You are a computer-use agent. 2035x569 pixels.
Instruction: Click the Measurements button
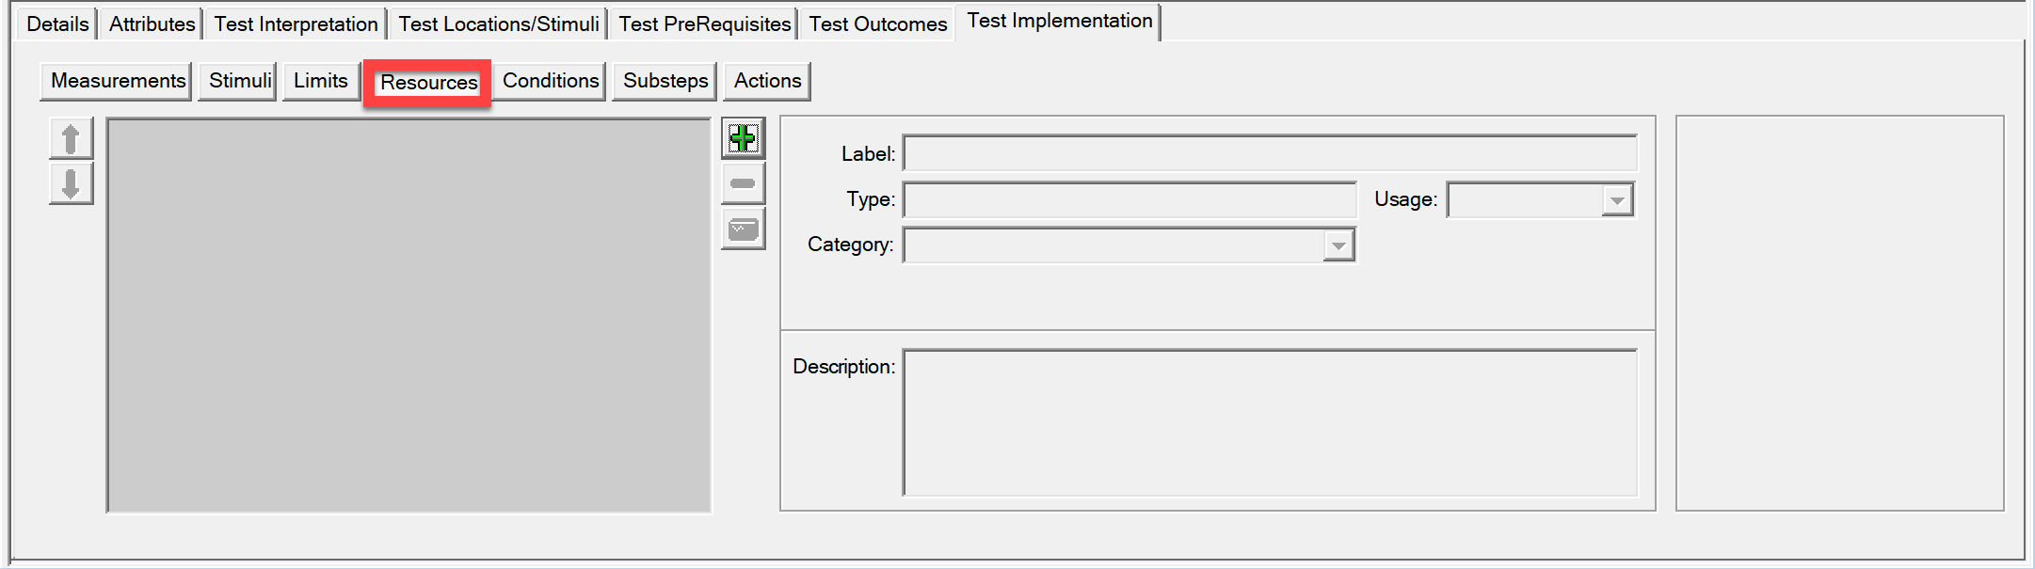117,81
